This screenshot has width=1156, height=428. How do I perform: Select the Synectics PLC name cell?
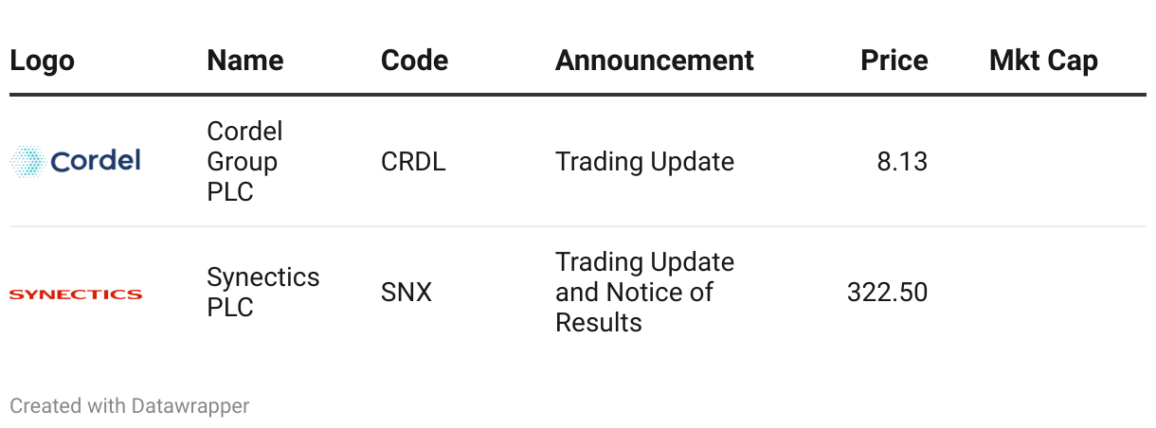[x=262, y=293]
